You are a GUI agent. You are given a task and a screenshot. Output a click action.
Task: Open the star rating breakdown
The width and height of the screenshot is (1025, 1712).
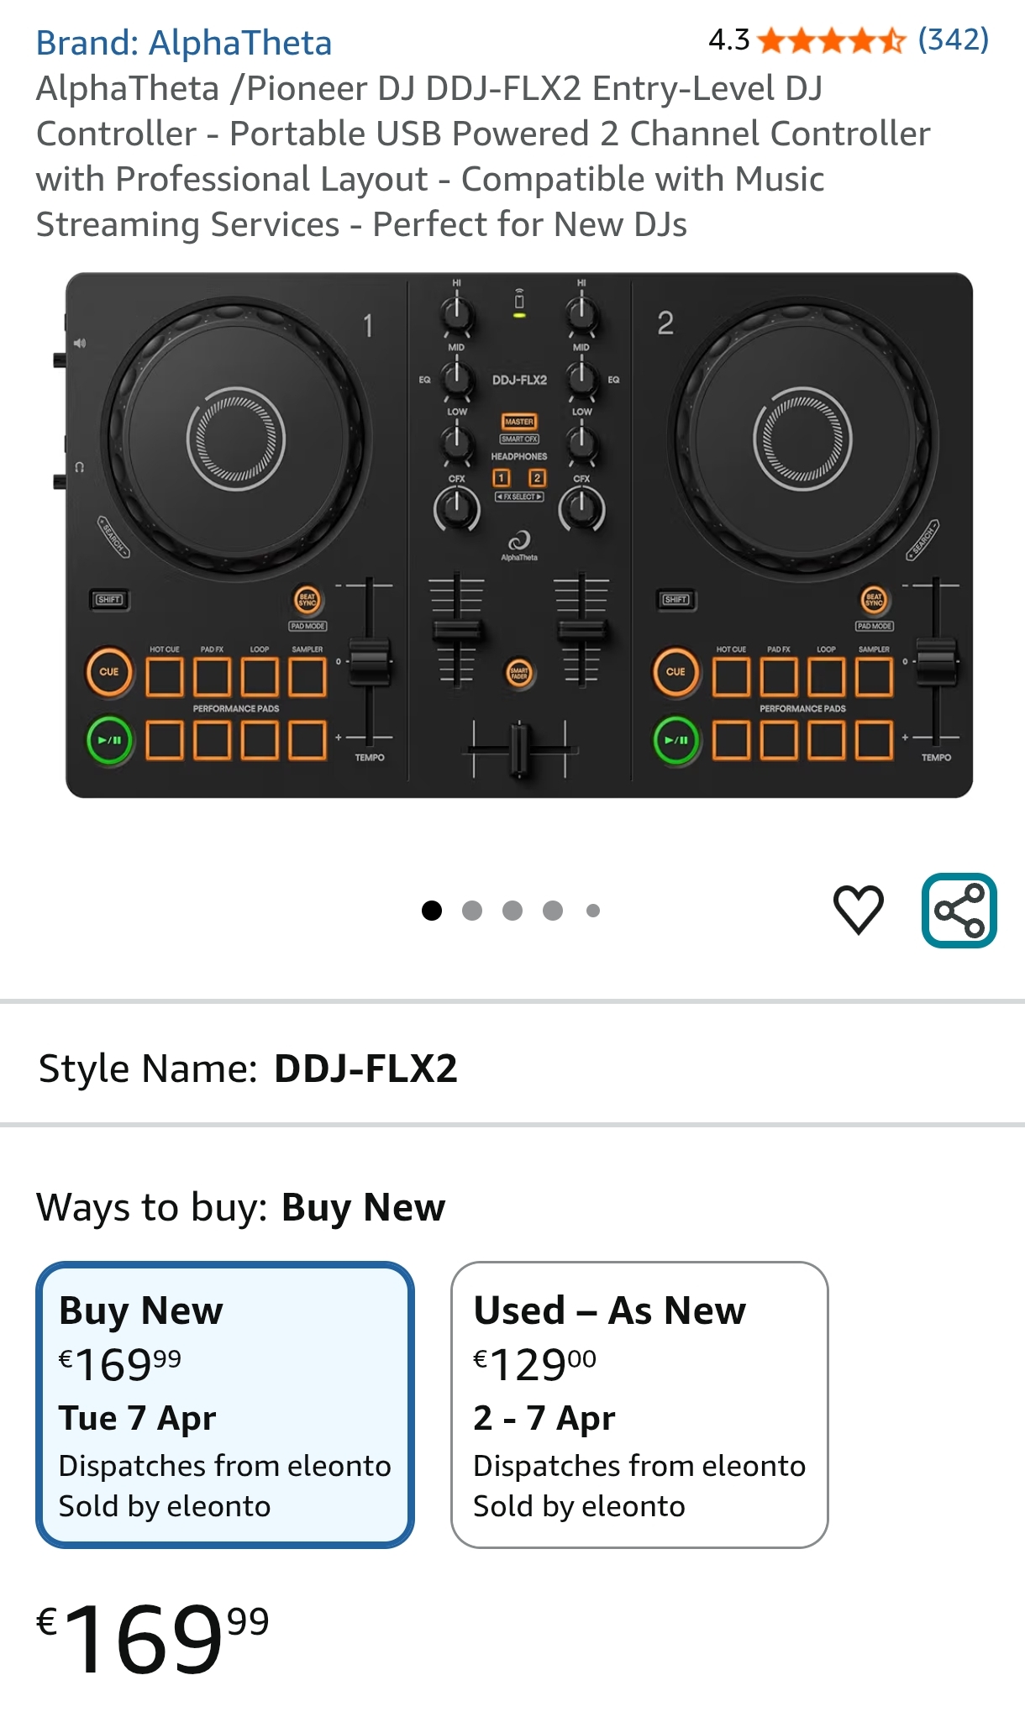click(x=830, y=40)
